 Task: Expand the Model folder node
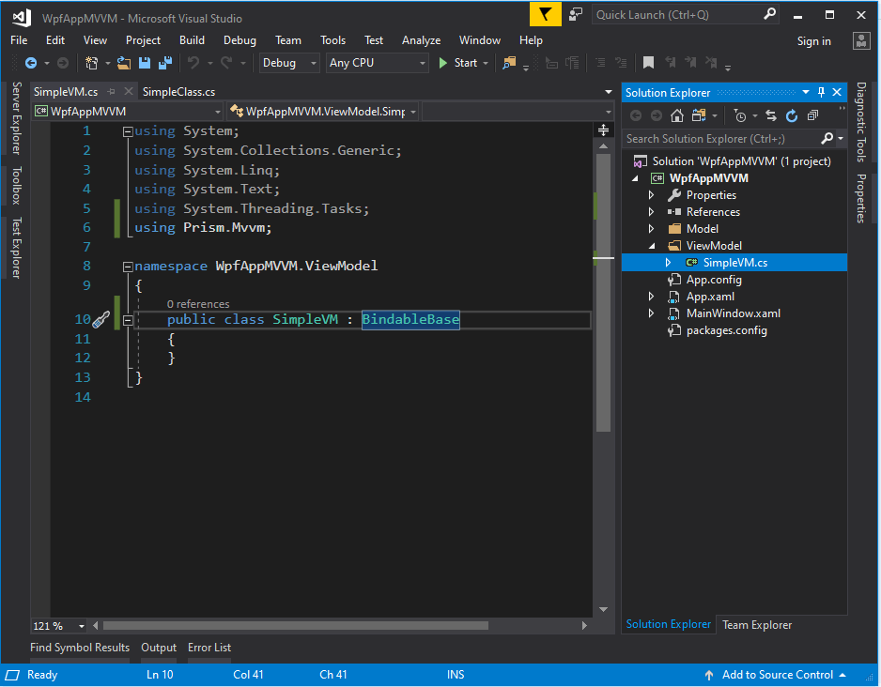coord(651,228)
